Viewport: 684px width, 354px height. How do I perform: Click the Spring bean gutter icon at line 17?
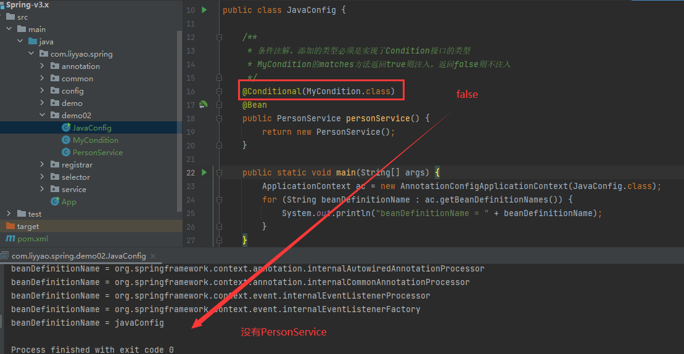point(204,105)
